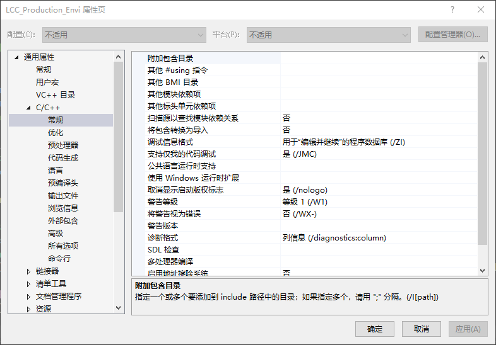Click the 配置管理器 button

click(x=452, y=35)
